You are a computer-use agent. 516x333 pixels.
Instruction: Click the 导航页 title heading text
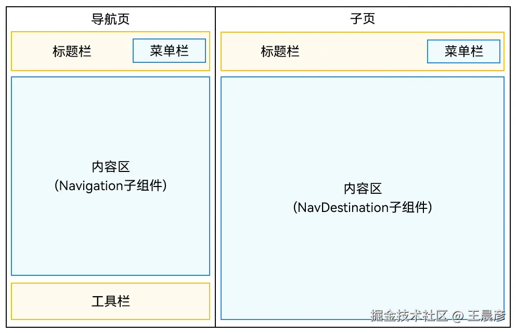point(110,19)
